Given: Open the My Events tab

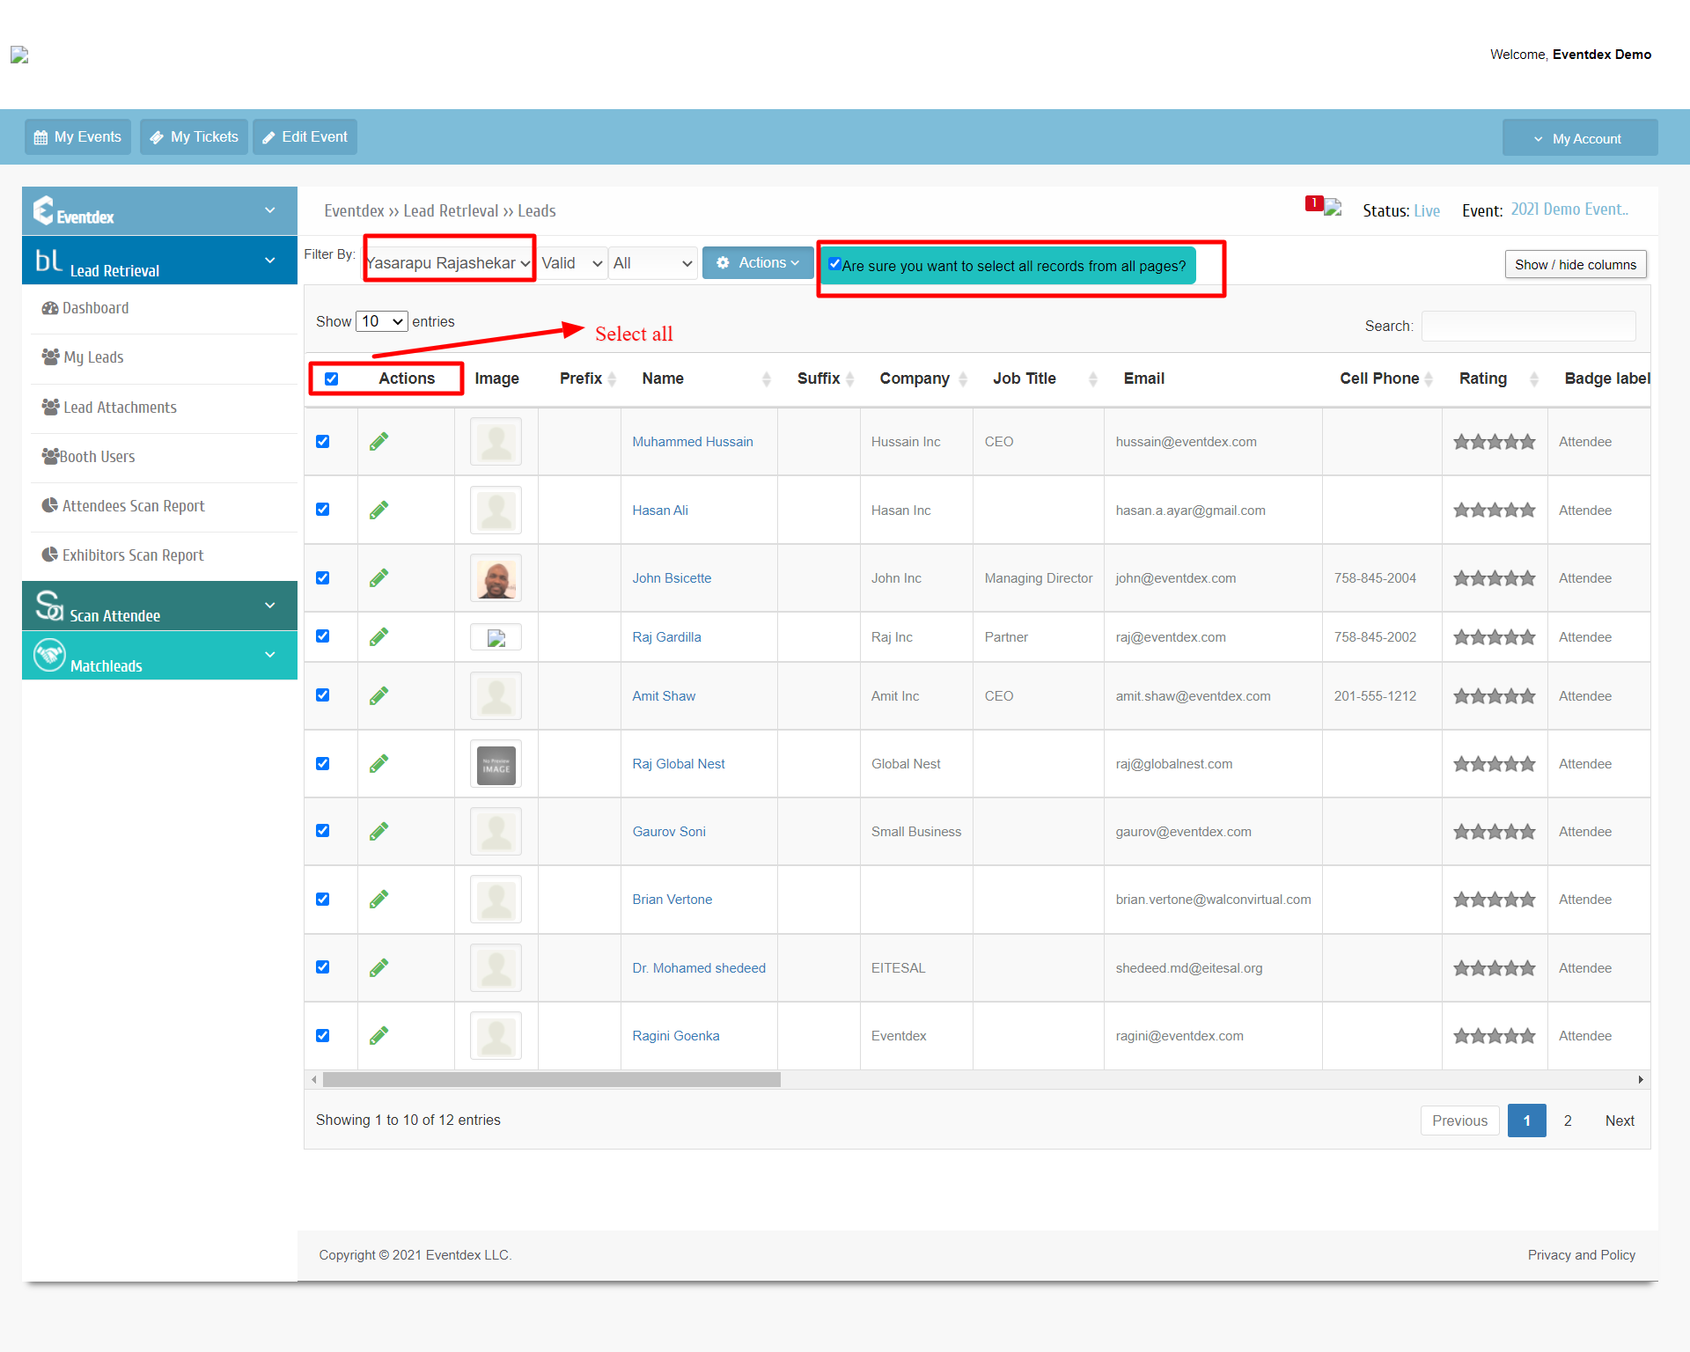Looking at the screenshot, I should (77, 137).
